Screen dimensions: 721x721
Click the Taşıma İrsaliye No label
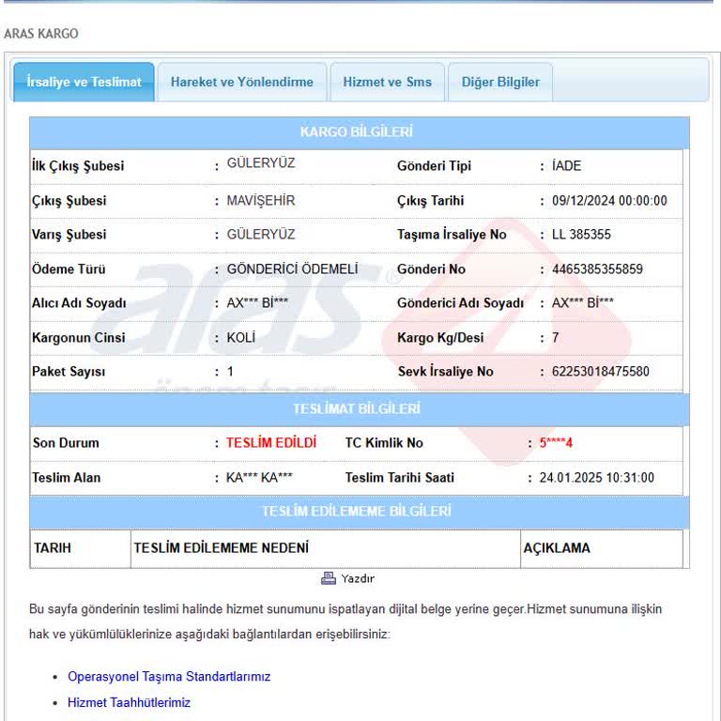point(452,235)
